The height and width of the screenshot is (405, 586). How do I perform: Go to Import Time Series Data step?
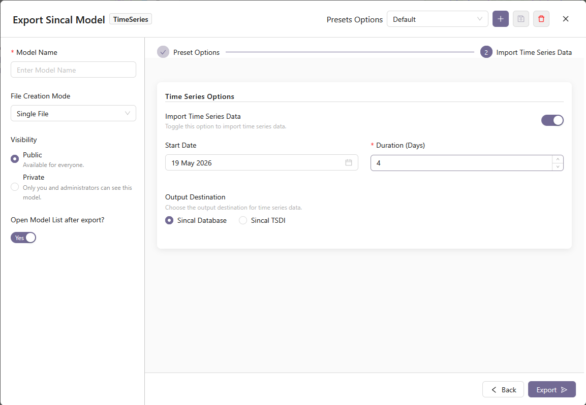[x=526, y=52]
